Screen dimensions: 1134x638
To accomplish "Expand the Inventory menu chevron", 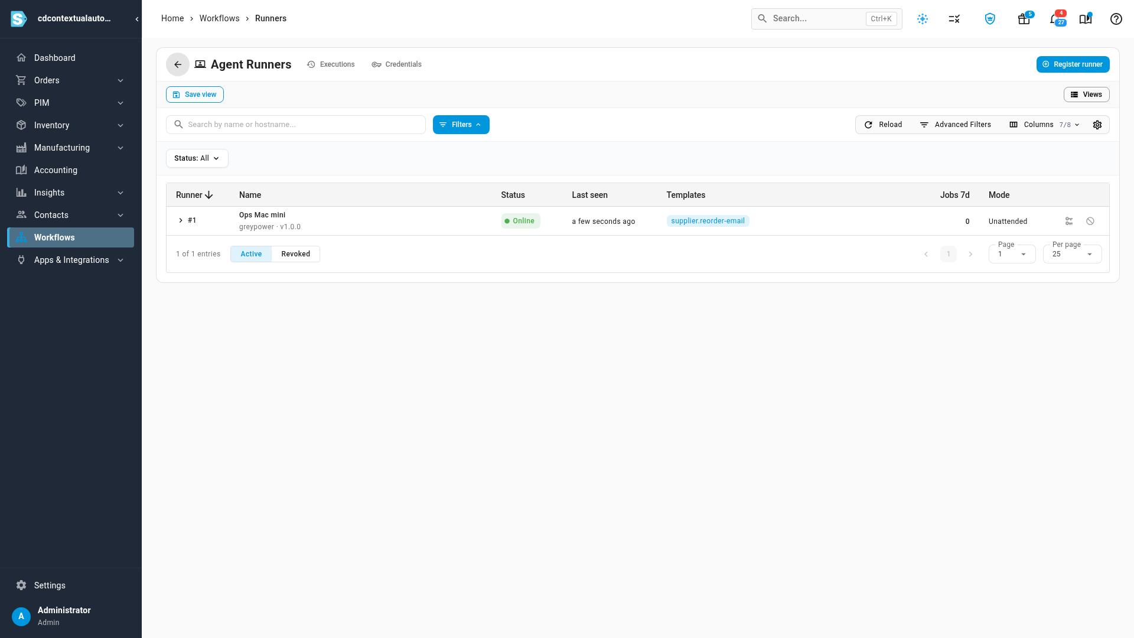I will (x=120, y=125).
